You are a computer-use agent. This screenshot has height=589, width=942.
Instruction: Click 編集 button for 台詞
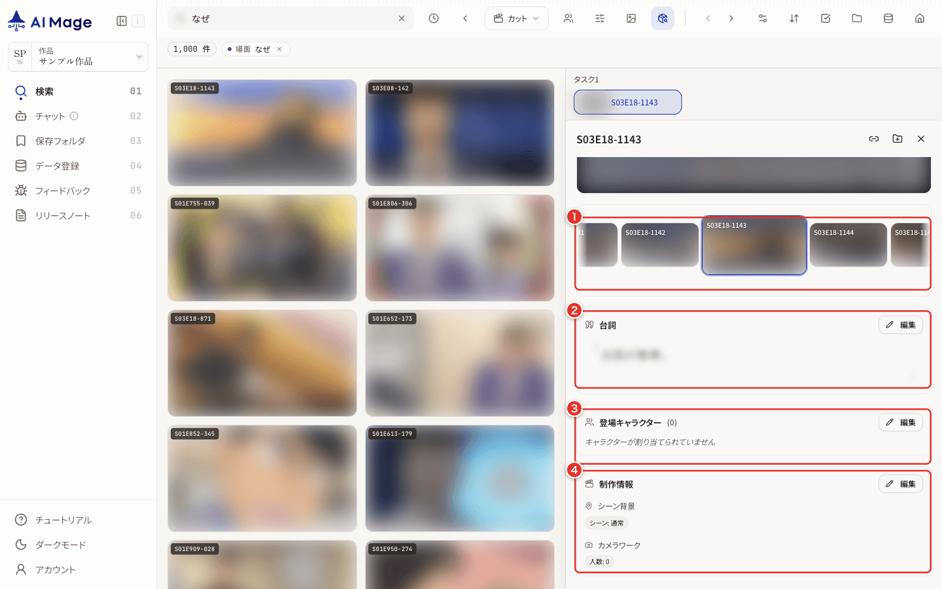pyautogui.click(x=901, y=325)
